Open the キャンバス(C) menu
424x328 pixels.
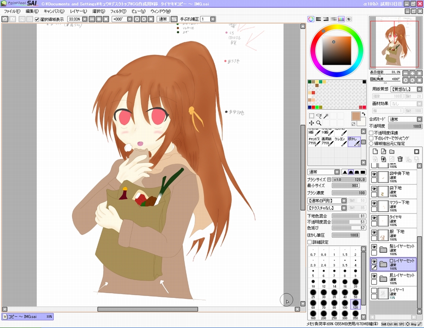54,11
